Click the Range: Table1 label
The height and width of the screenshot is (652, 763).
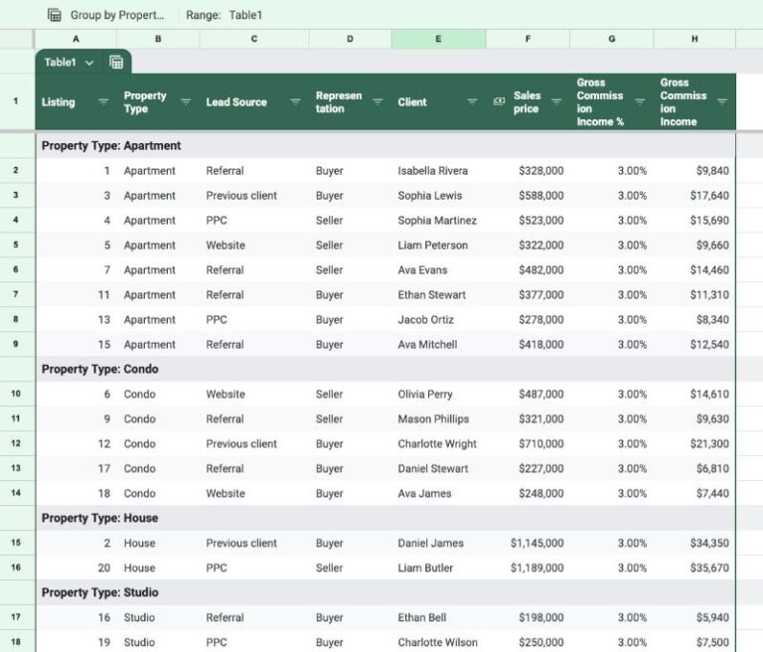pos(224,15)
